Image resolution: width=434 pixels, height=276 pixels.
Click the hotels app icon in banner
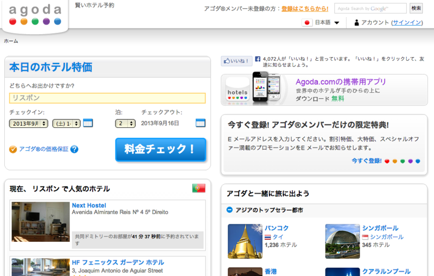[x=238, y=91]
